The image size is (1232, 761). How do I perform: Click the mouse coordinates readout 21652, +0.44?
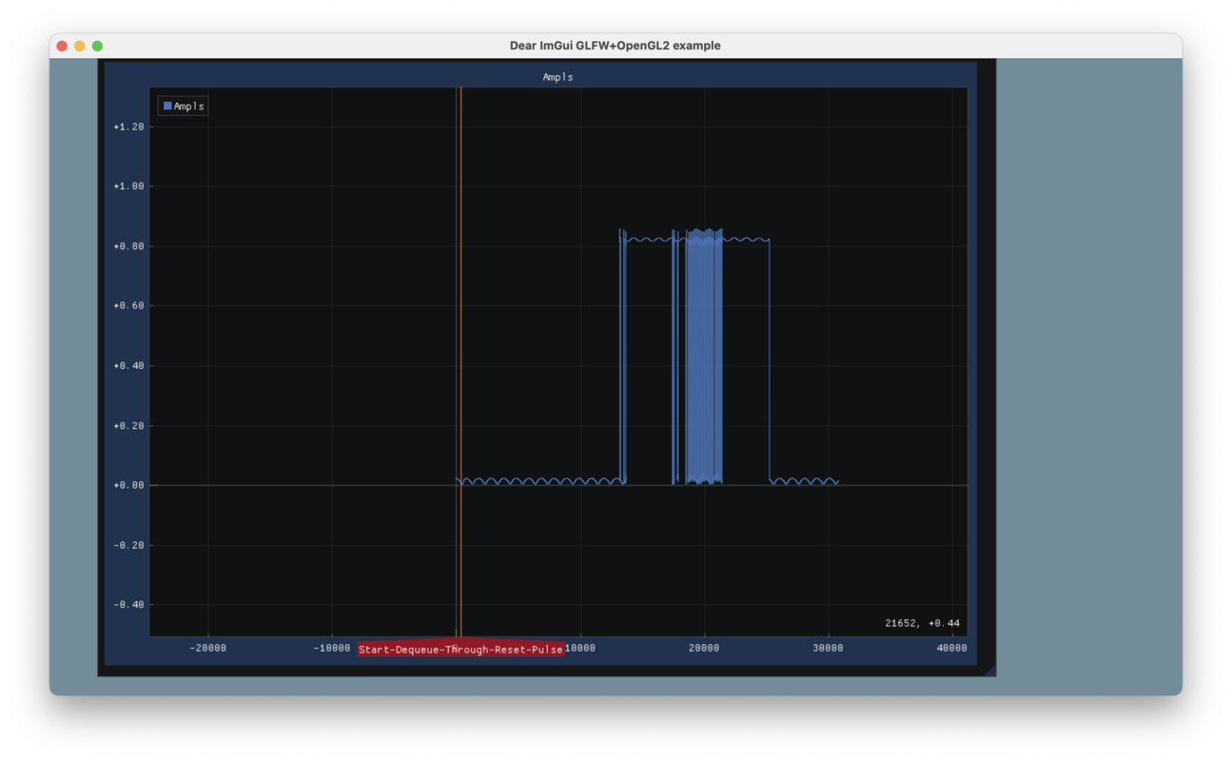click(922, 623)
